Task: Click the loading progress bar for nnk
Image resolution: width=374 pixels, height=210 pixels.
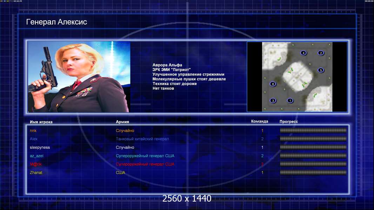Action: (313, 130)
